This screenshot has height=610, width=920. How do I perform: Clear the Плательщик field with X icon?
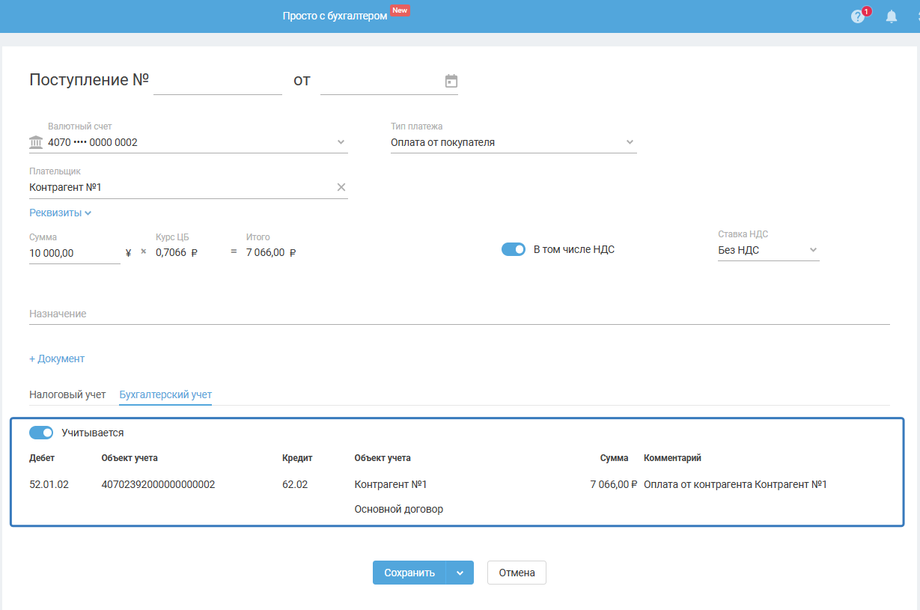(341, 187)
